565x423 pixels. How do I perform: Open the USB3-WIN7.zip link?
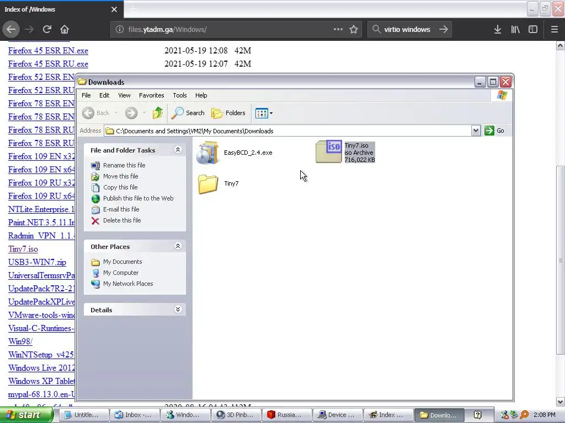[x=37, y=262]
